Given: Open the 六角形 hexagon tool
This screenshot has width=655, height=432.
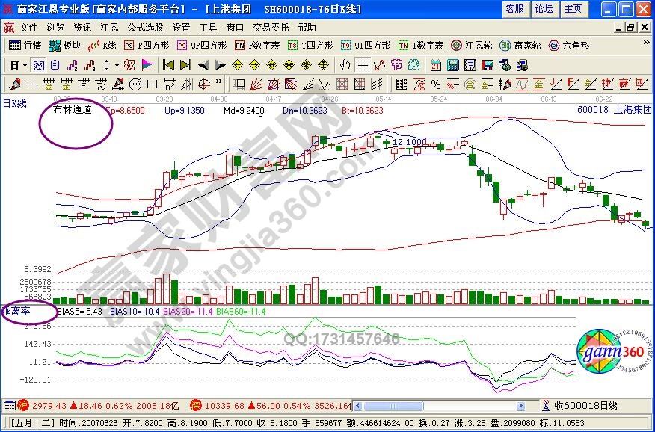Looking at the screenshot, I should point(568,46).
